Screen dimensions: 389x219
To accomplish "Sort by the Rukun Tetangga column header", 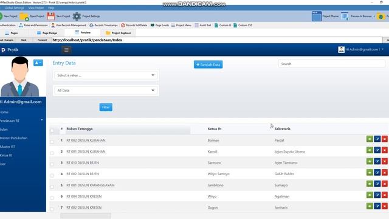I will tap(80, 129).
